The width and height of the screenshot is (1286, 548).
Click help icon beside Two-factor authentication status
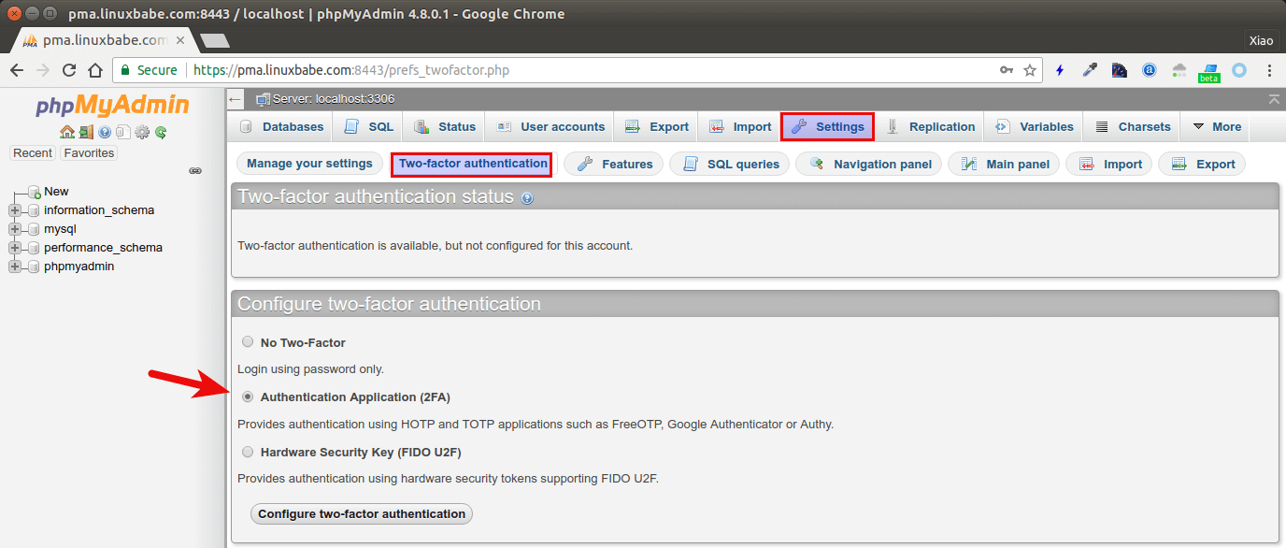(527, 198)
